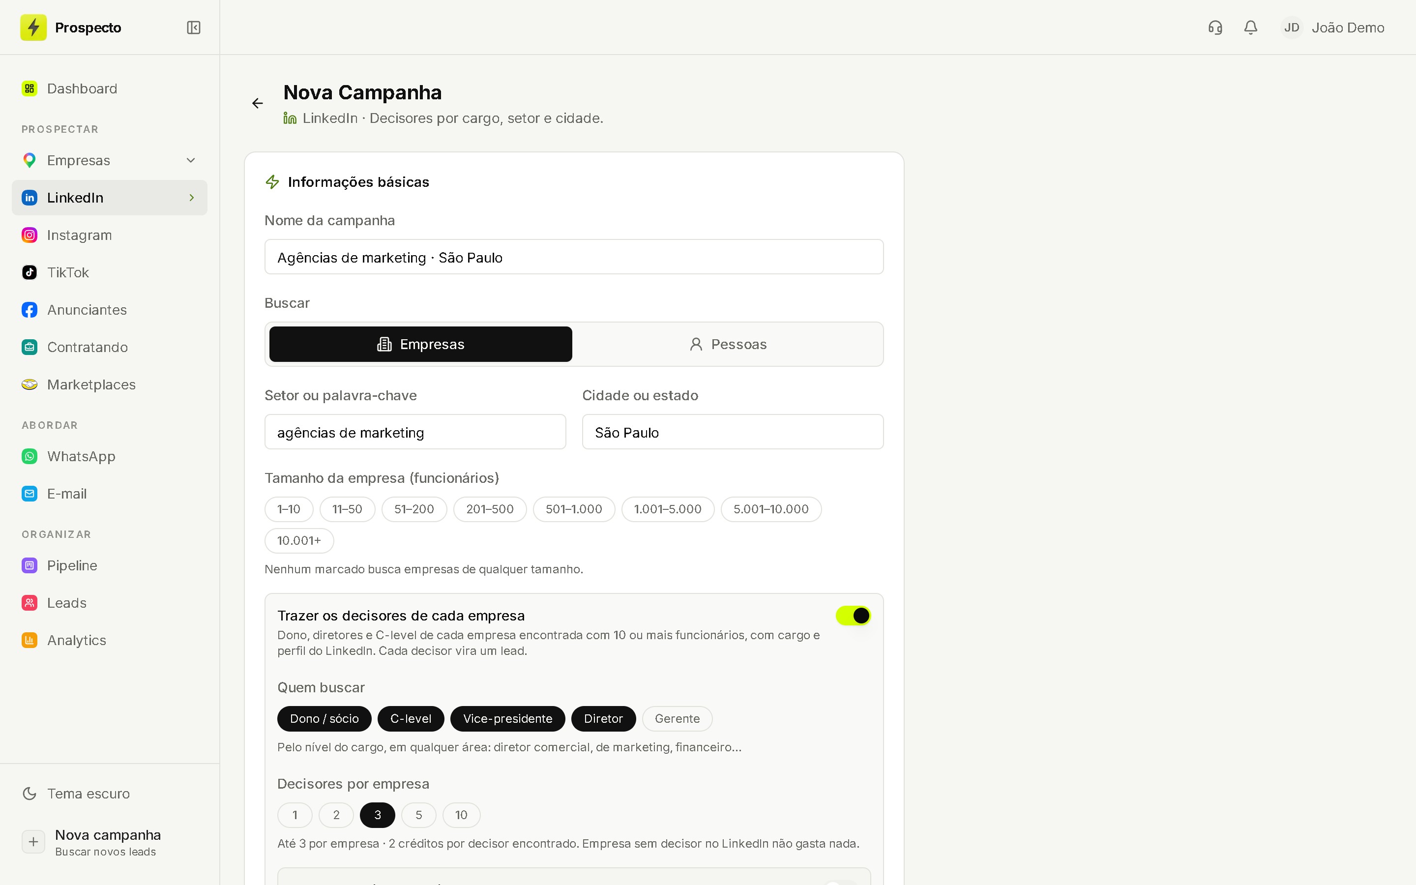Click the E-mail envelope icon
Viewport: 1416px width, 885px height.
point(29,494)
